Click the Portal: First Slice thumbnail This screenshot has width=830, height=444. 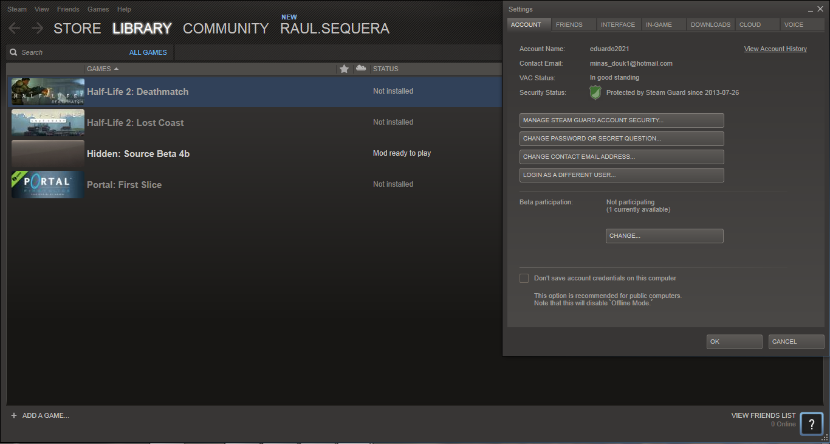(48, 184)
